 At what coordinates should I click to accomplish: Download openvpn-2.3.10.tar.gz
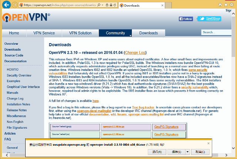(114, 126)
